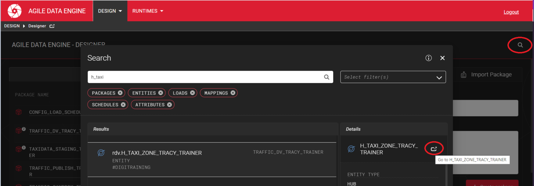This screenshot has width=534, height=186.
Task: Expand the Select filter(s) dropdown
Action: tap(439, 77)
